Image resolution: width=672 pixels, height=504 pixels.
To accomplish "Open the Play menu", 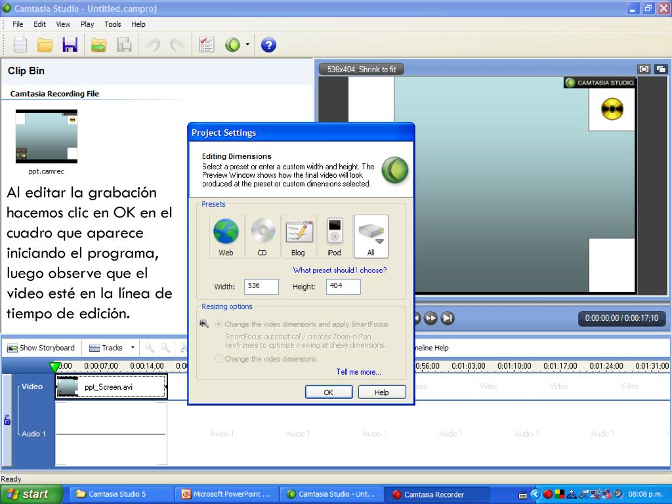I will tap(87, 24).
